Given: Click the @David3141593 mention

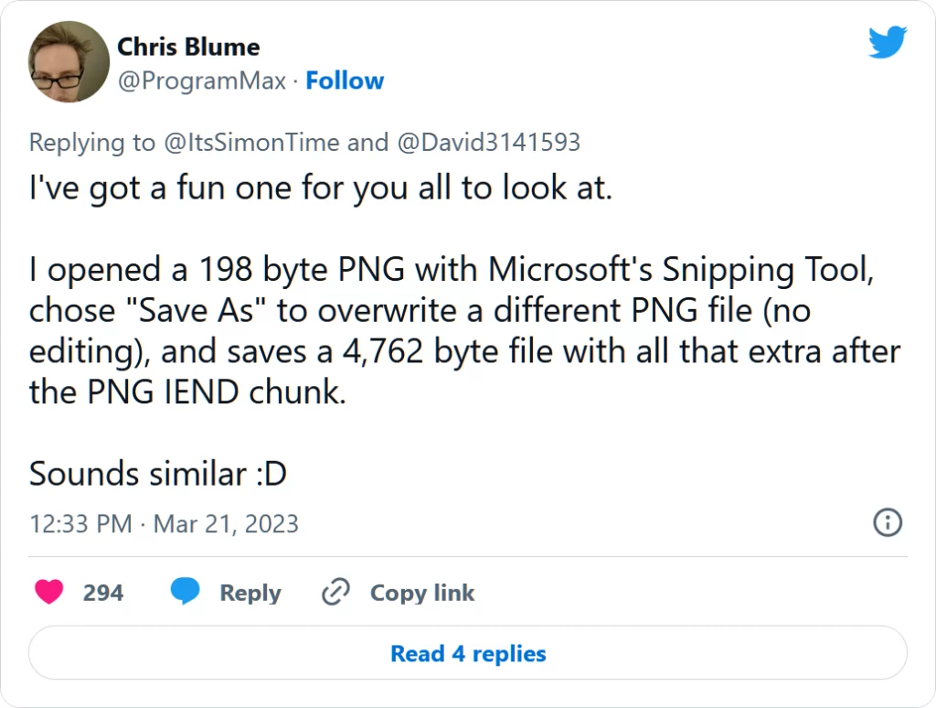Looking at the screenshot, I should [488, 143].
